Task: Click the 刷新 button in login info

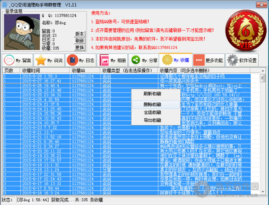Action: coord(80,41)
